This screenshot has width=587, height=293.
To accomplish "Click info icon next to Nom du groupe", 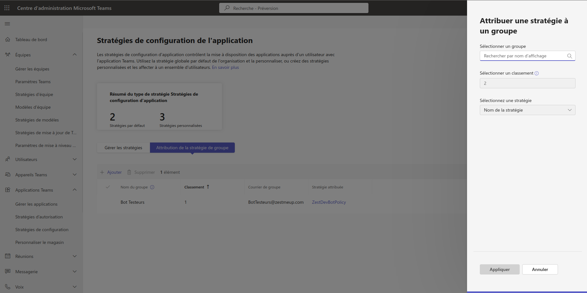I will pos(152,187).
